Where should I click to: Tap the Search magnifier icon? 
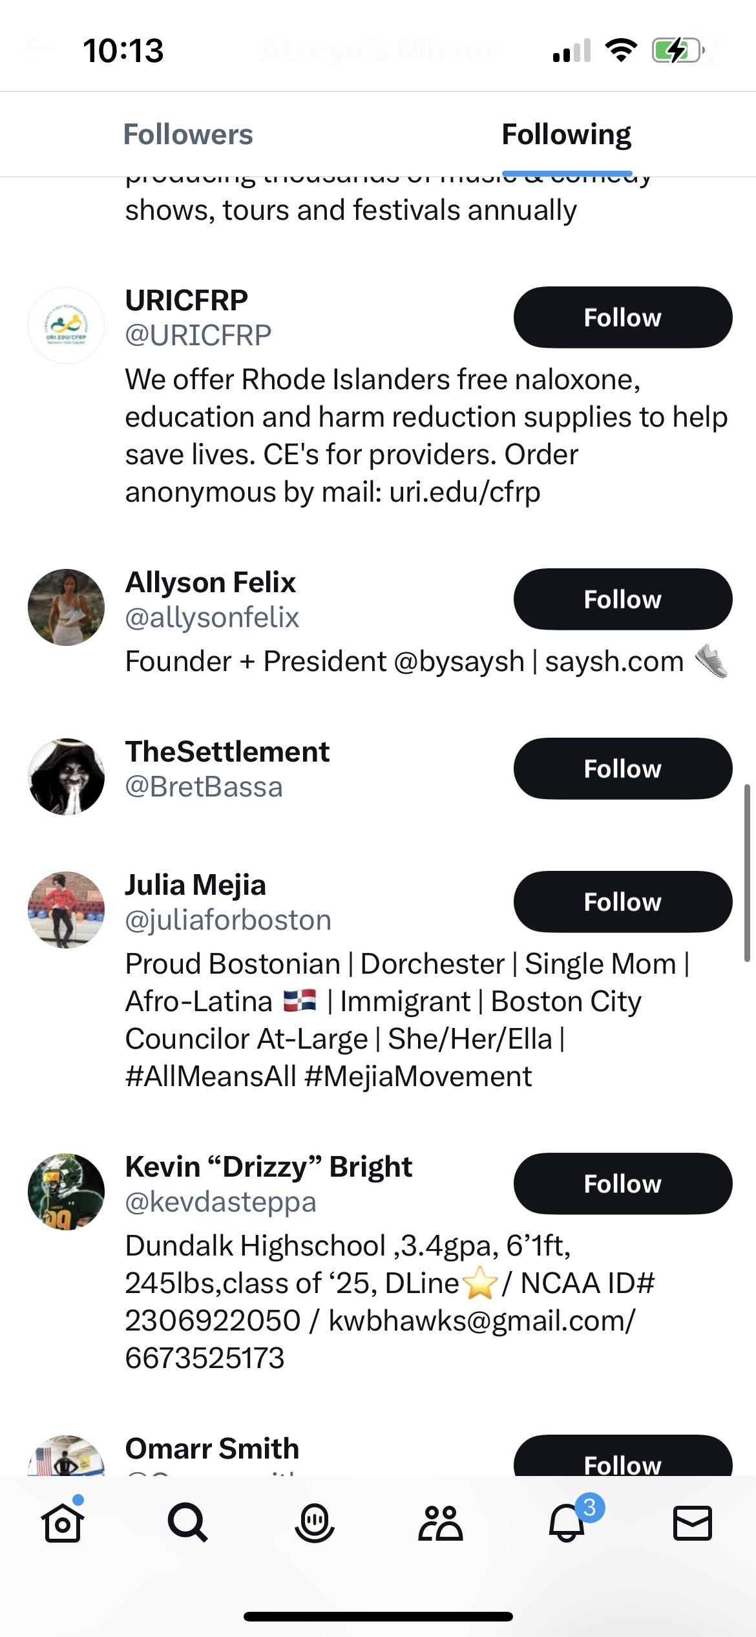187,1523
